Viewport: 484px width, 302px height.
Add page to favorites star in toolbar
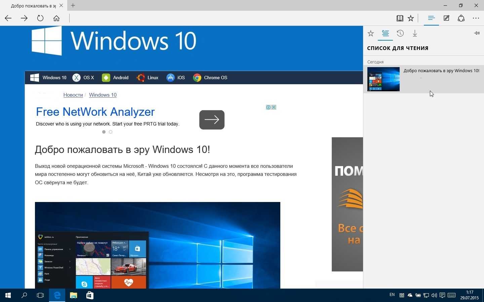[411, 18]
